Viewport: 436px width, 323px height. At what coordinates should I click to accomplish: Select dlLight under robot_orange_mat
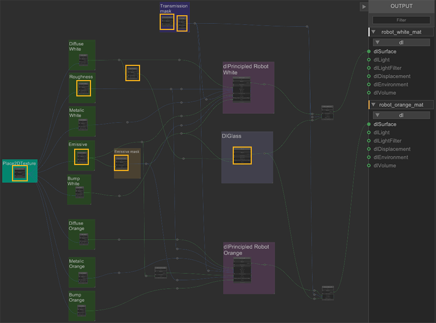(381, 132)
